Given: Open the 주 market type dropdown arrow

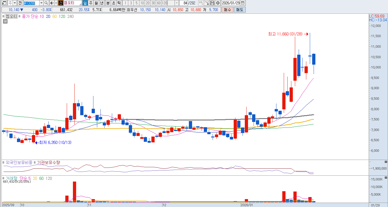Looking at the screenshot, I should [14, 3].
